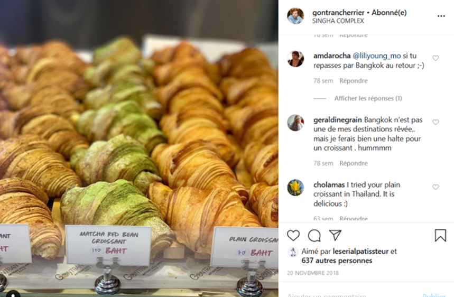Like geraldinegrain's comment heart

tap(436, 122)
